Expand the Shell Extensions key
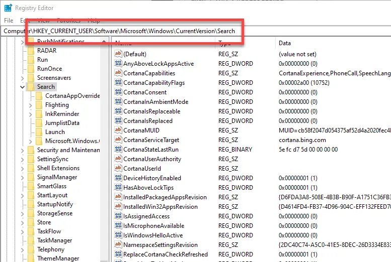Screen dimensions: 391x262 click(x=23, y=169)
